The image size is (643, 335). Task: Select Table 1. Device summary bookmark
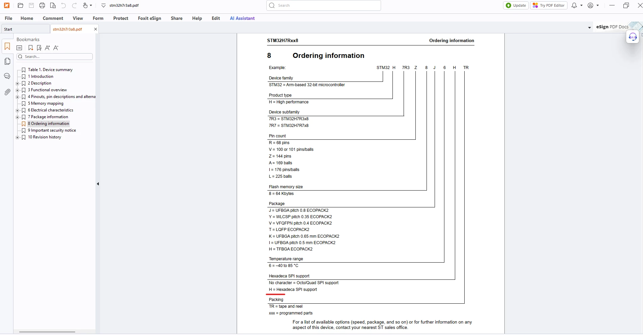pos(50,70)
